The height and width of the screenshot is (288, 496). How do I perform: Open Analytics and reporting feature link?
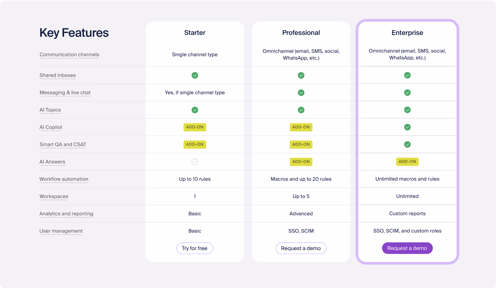tap(66, 214)
